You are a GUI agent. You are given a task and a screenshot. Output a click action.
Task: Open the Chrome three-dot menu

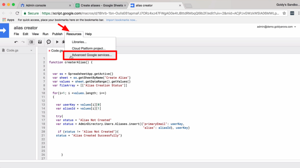pyautogui.click(x=299, y=13)
